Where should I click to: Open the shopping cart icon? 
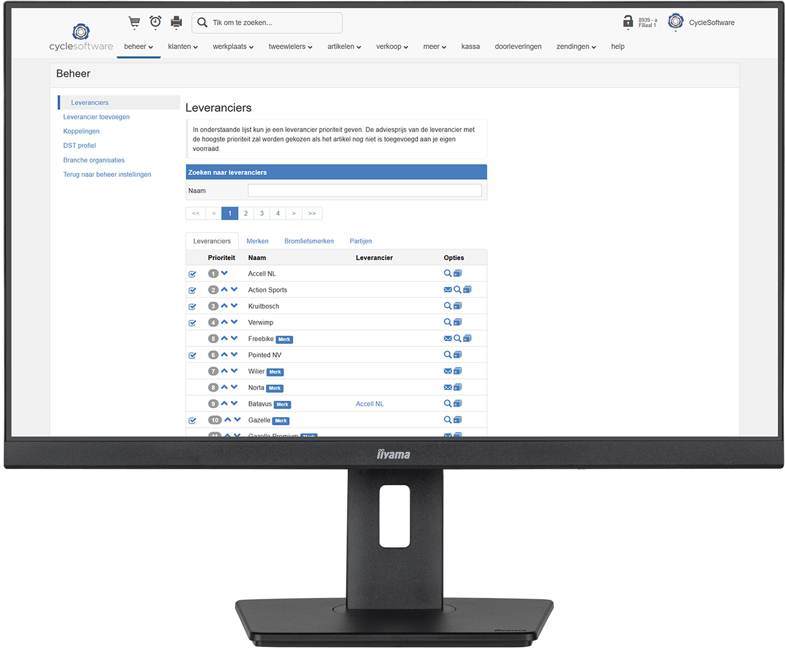point(134,23)
